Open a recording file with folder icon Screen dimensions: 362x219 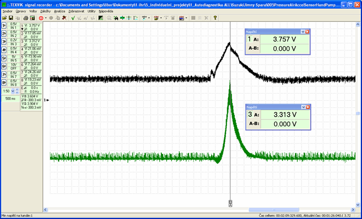click(4, 18)
